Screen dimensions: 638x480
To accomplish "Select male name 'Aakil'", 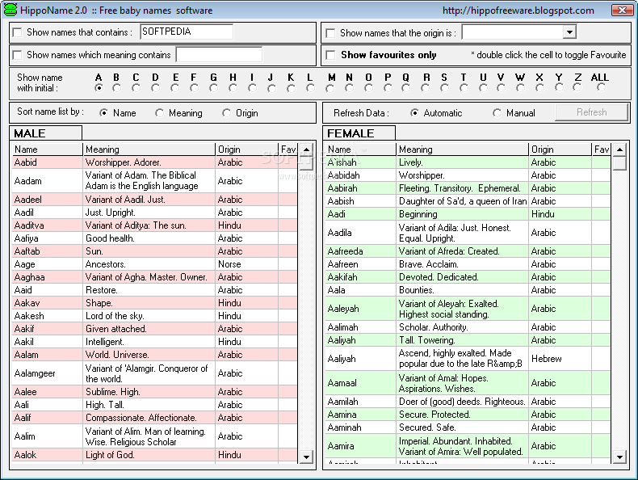I will coord(47,342).
